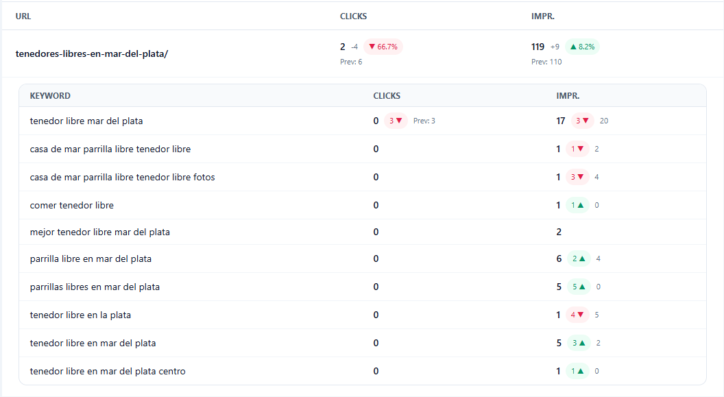Click the red 66.7% clicks decrease badge
724x397 pixels.
tap(383, 47)
